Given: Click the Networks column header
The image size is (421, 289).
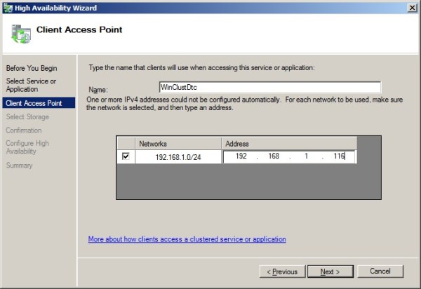Looking at the screenshot, I should (x=178, y=143).
